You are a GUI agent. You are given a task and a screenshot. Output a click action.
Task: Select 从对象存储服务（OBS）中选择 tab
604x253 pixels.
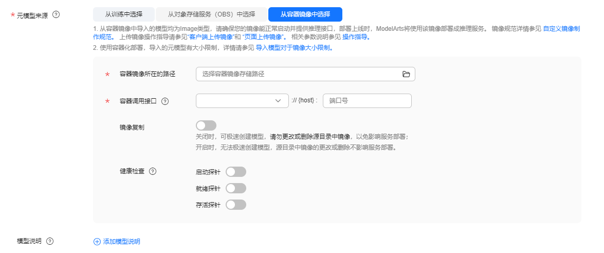tap(211, 14)
